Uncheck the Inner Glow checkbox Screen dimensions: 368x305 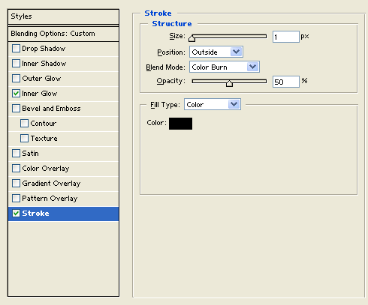[16, 94]
